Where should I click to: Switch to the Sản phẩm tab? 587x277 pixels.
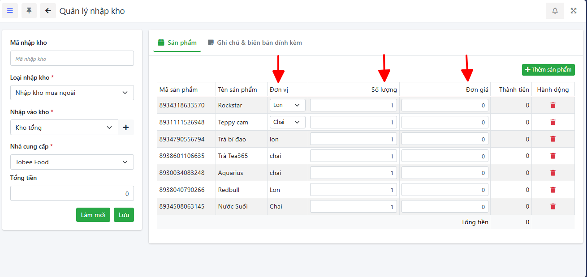click(x=177, y=43)
